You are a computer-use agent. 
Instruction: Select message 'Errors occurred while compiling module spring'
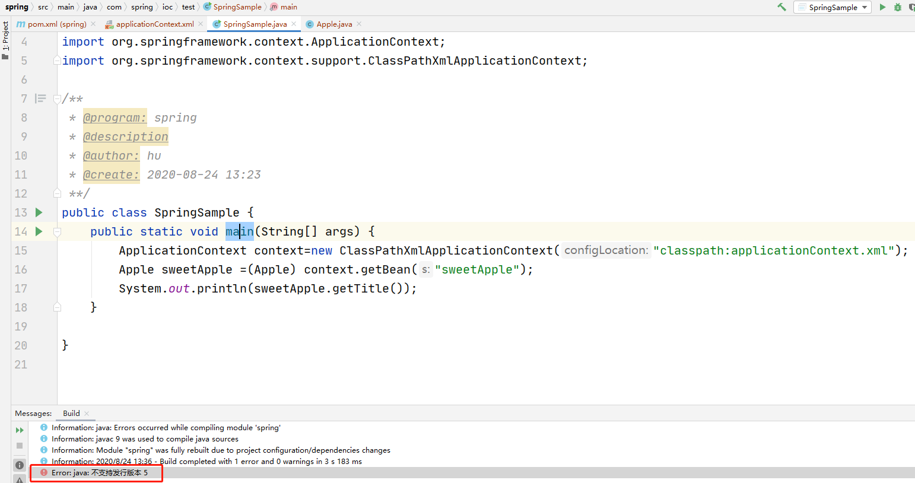coord(166,428)
